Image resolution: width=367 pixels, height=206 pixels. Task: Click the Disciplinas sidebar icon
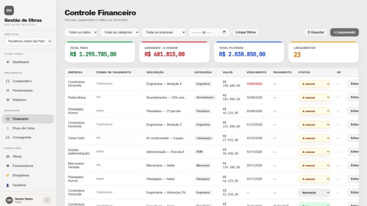pyautogui.click(x=8, y=175)
